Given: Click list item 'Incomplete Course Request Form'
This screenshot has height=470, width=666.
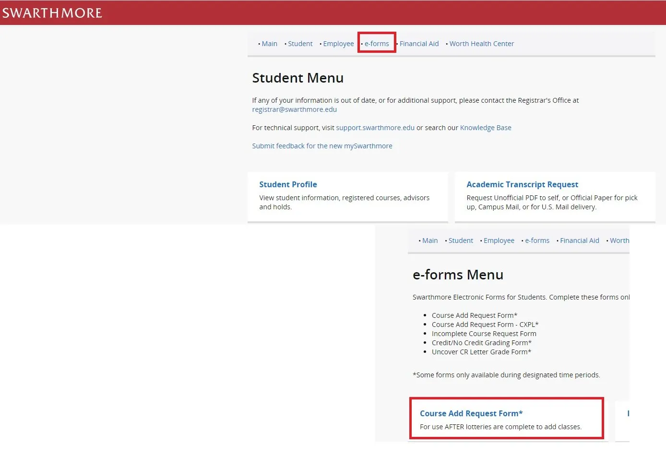Looking at the screenshot, I should pos(484,334).
